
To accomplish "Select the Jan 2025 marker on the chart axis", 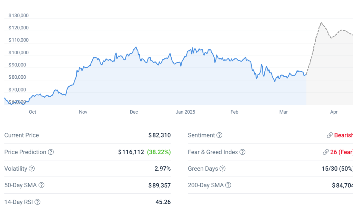I will pyautogui.click(x=185, y=112).
